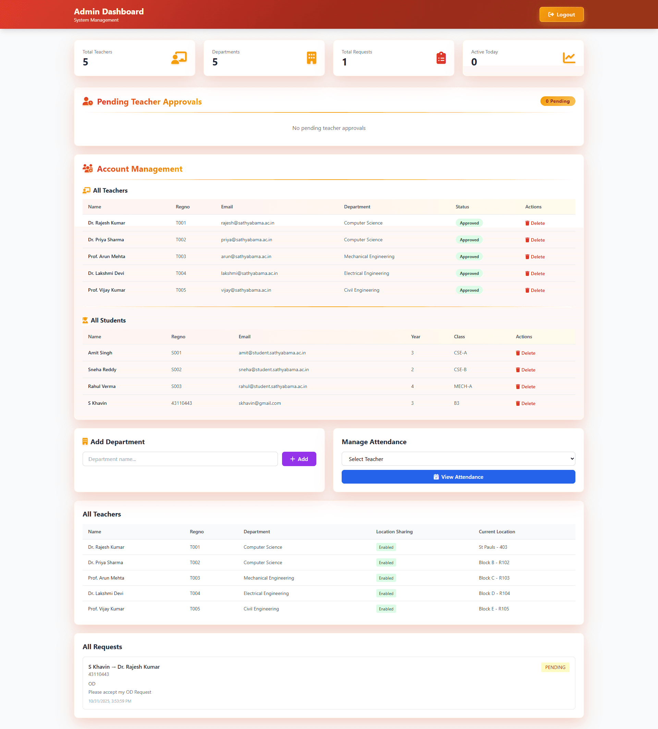
Task: Delete teacher Prof. Arun Mehta
Action: (x=535, y=257)
